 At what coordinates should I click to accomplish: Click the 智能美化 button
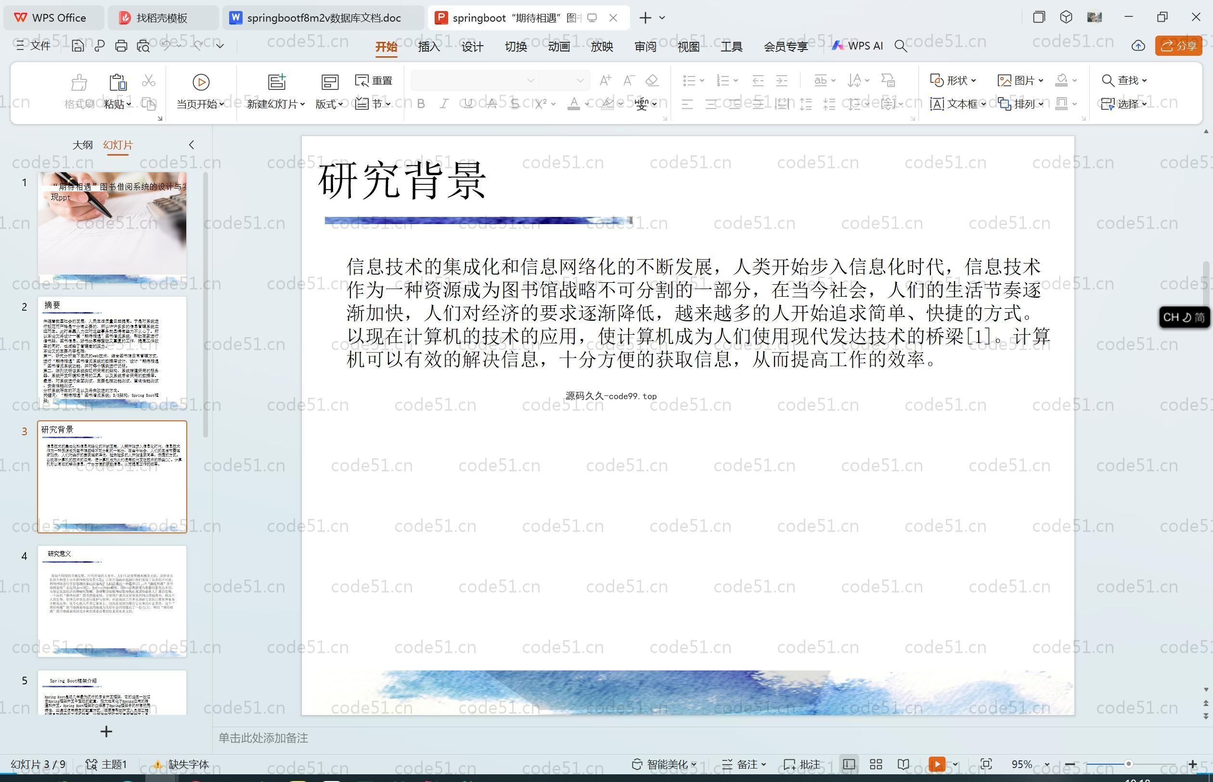pyautogui.click(x=664, y=764)
